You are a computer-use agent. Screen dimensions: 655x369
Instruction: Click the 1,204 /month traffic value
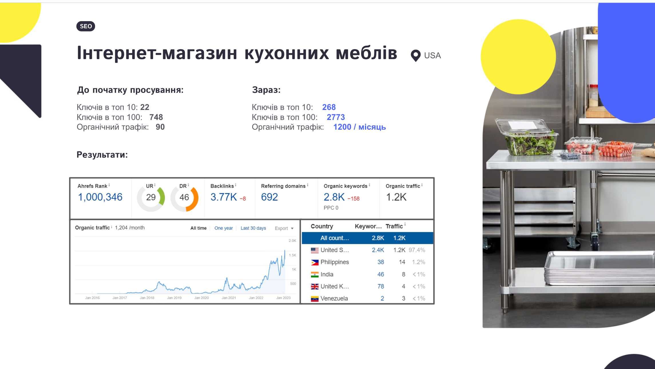(x=130, y=228)
